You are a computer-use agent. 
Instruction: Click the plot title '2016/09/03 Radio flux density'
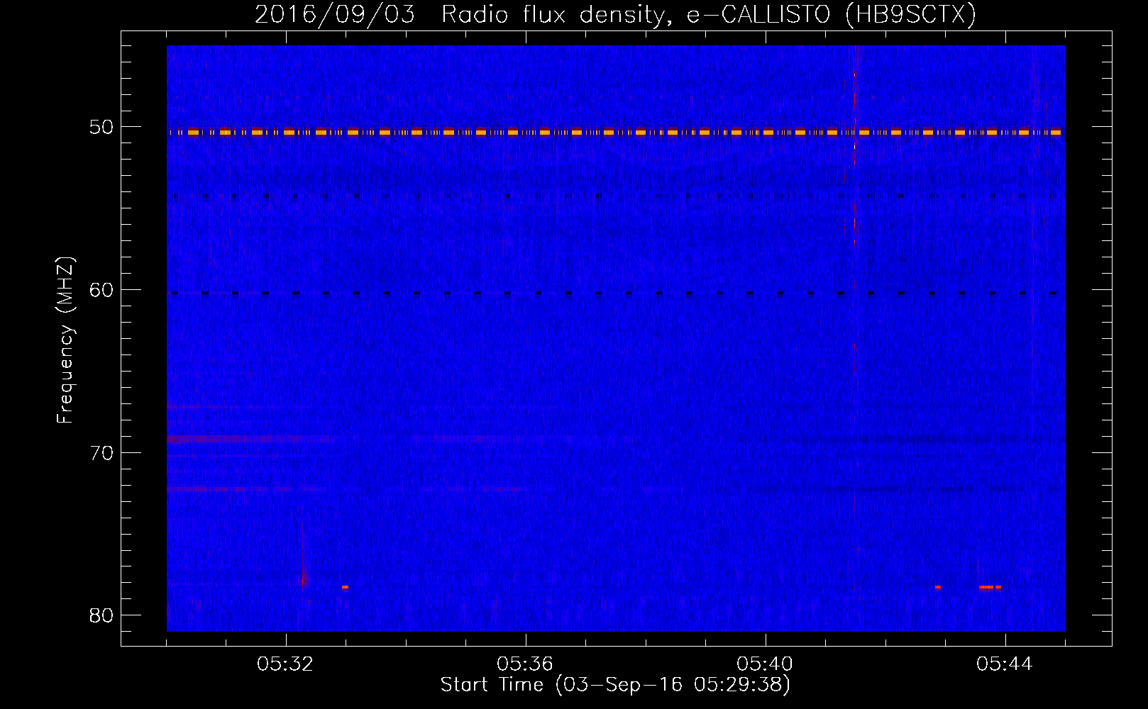click(x=615, y=15)
